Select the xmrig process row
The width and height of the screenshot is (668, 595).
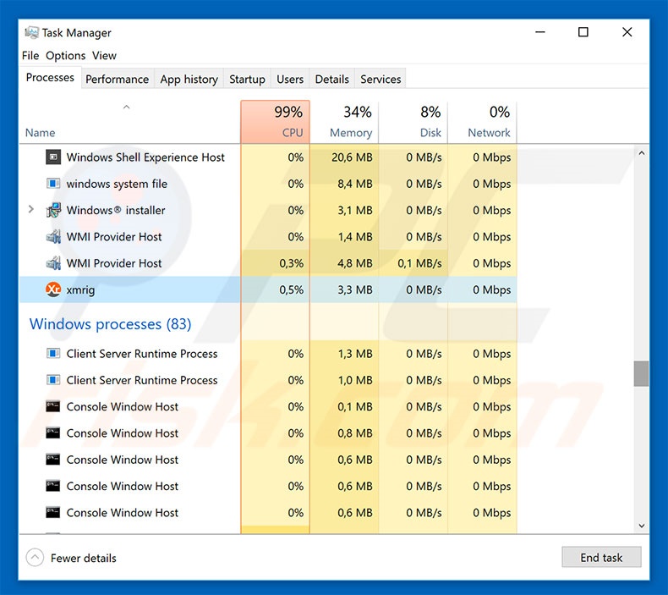[268, 289]
